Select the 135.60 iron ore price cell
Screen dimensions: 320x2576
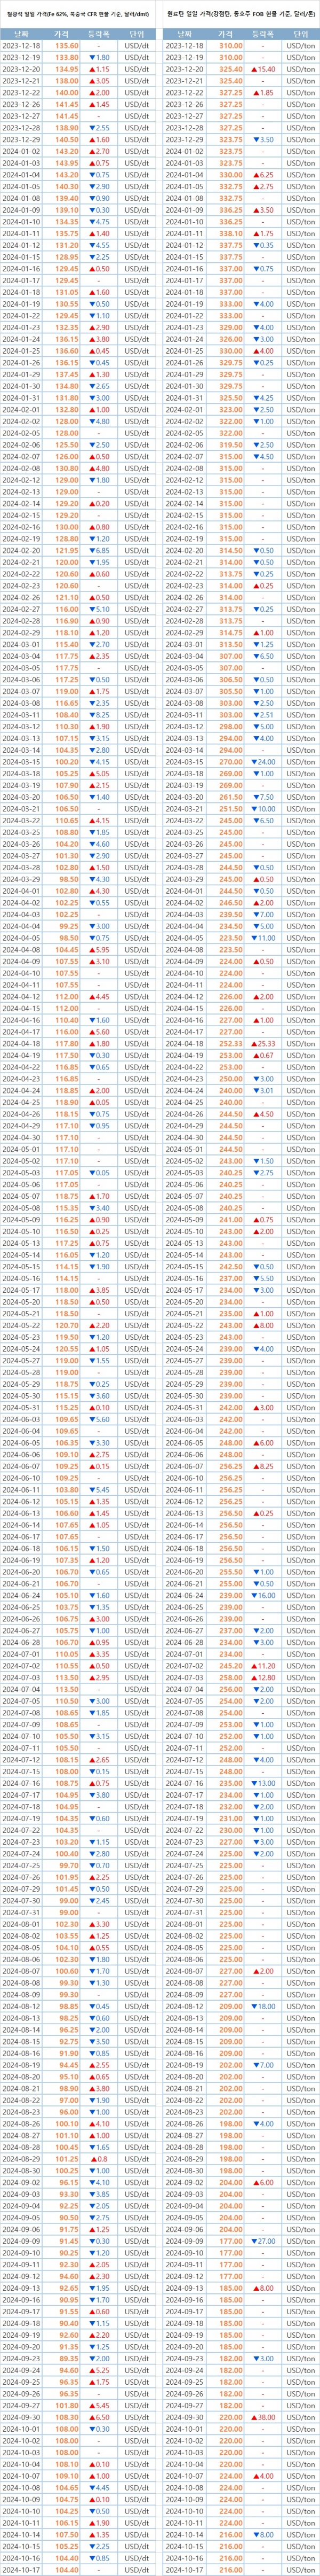(67, 46)
